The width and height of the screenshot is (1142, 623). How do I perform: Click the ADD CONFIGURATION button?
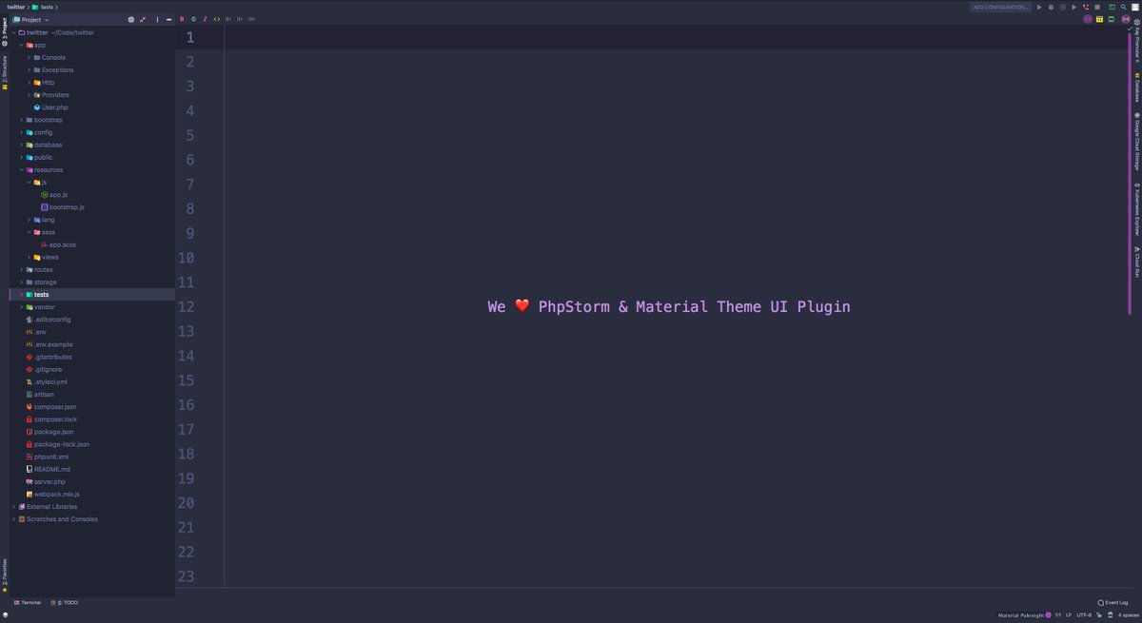[1000, 7]
